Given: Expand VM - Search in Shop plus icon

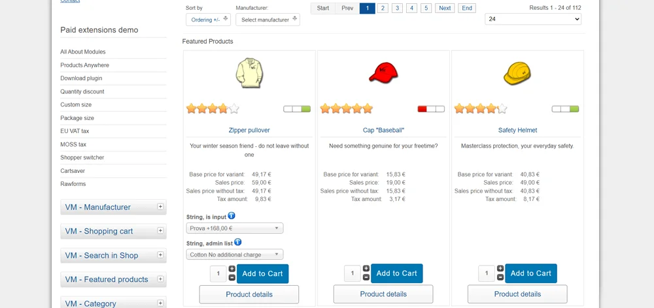Looking at the screenshot, I should pyautogui.click(x=160, y=254).
